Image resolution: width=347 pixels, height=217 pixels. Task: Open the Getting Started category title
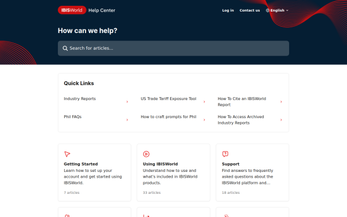tap(81, 164)
